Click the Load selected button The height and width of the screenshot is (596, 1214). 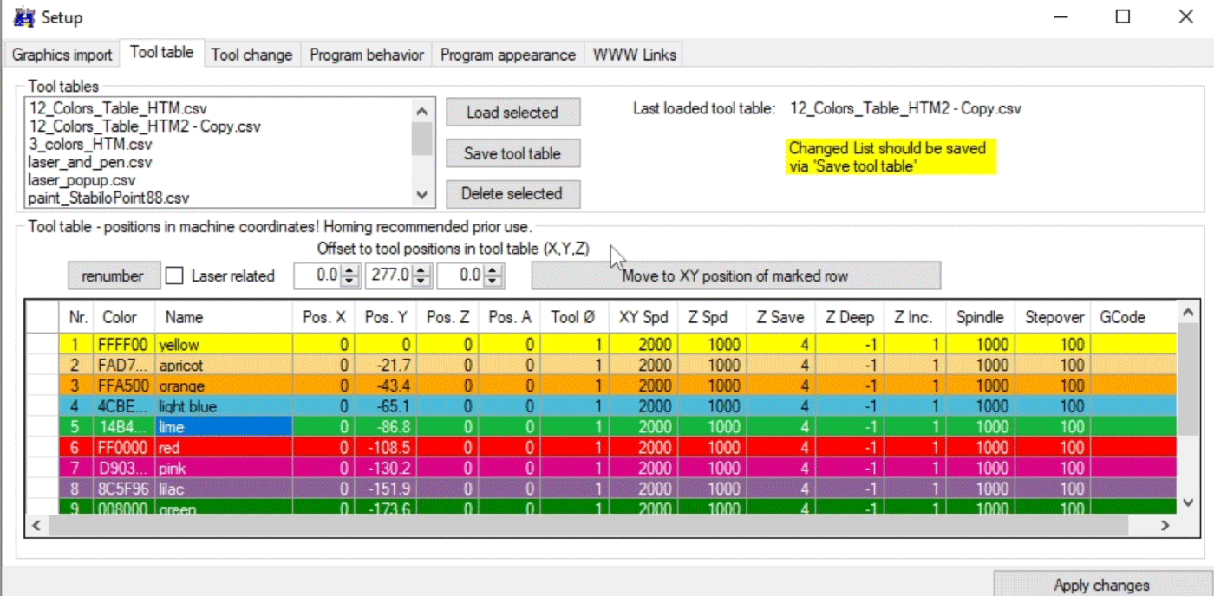pos(512,113)
